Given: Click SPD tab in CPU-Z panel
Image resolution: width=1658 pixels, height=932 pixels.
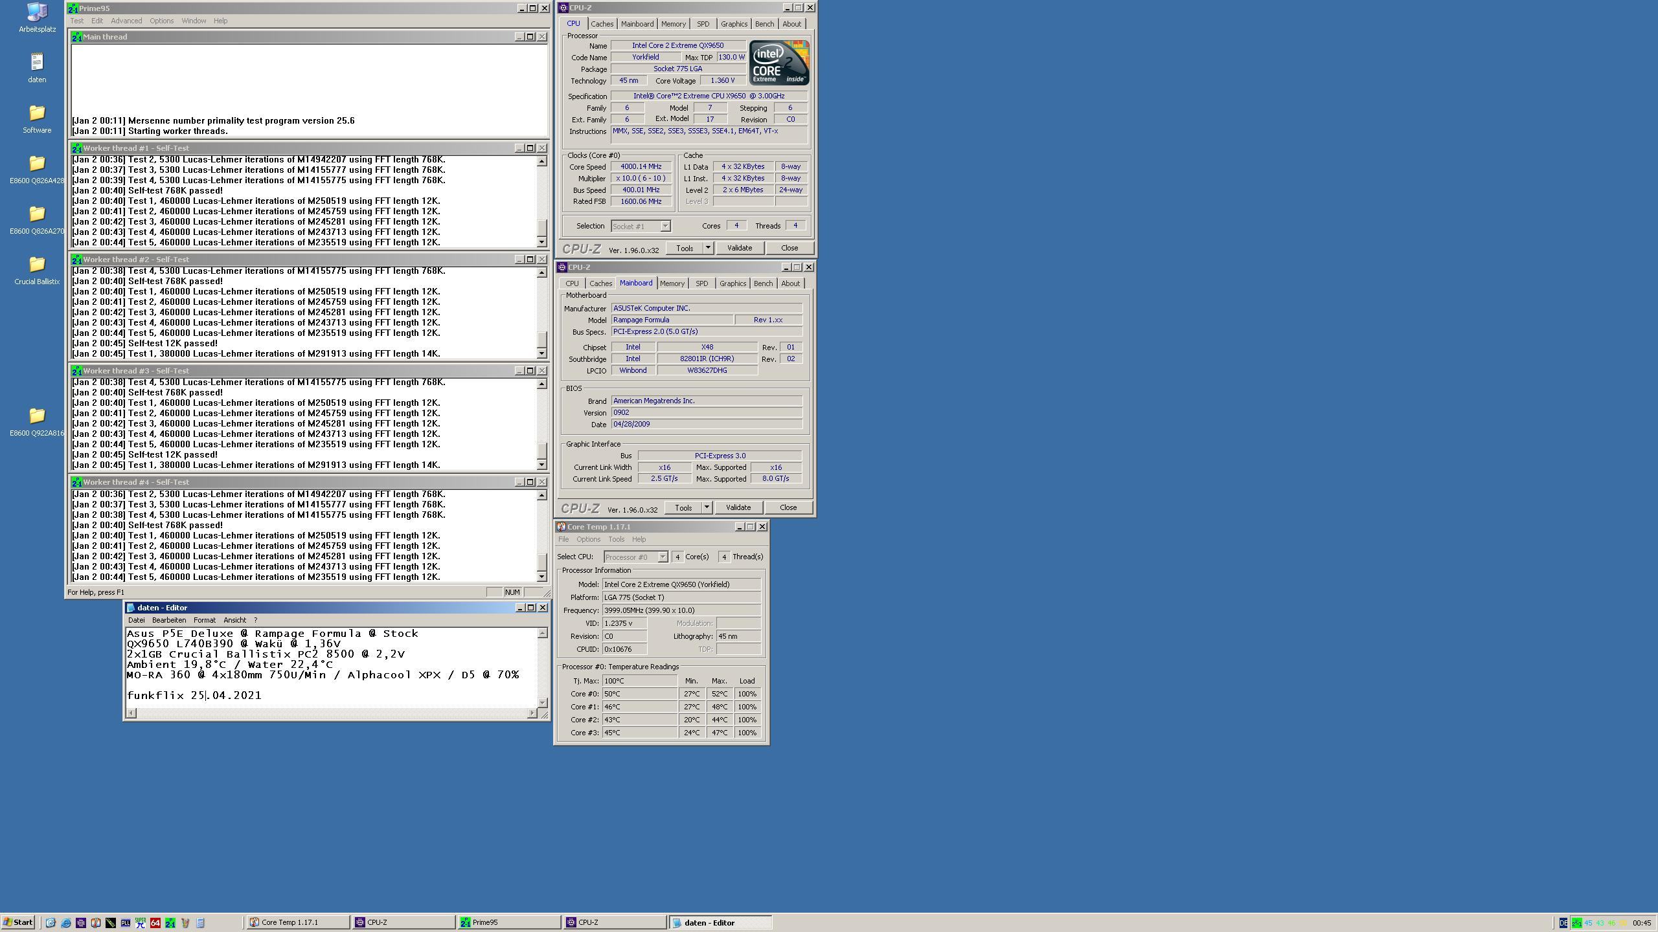Looking at the screenshot, I should point(701,24).
